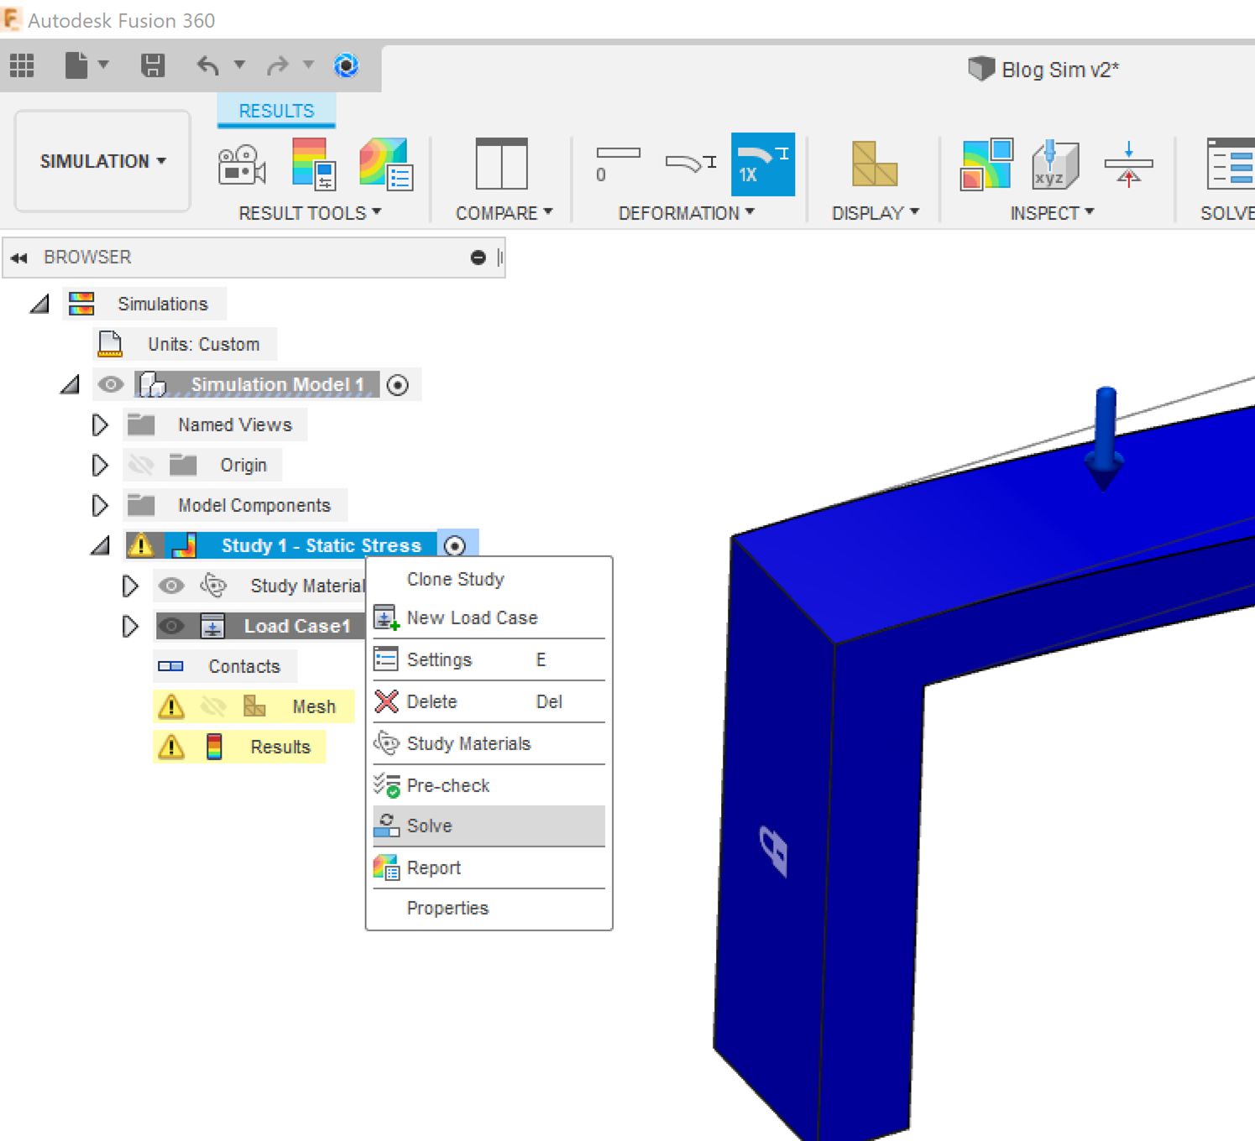Toggle visibility of Simulation Model 1
Image resolution: width=1255 pixels, height=1141 pixels.
[110, 384]
